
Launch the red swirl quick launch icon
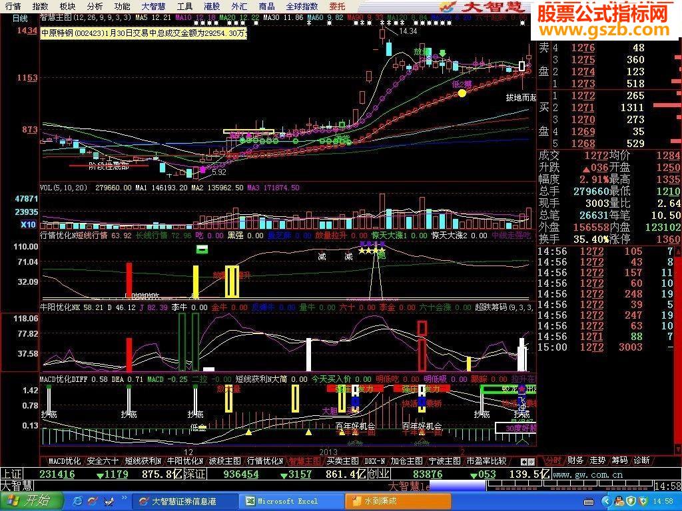pyautogui.click(x=93, y=502)
